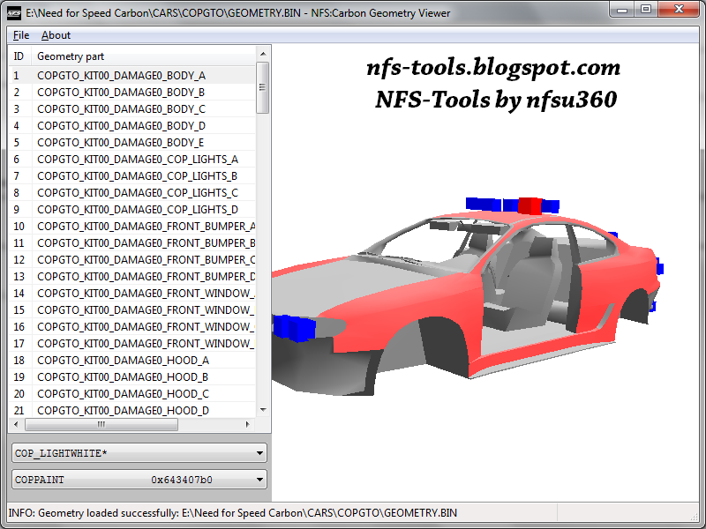Open the COPPAINT 0x643407b0 dropdown

coord(139,480)
